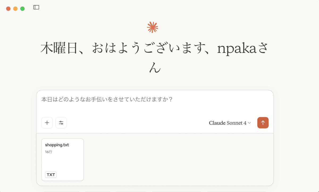Toggle the left sidebar visibility

tap(36, 7)
